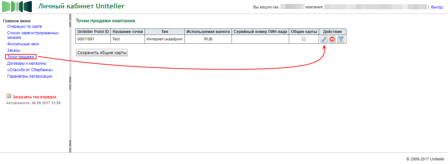Click the bottom splitter arrow handle
This screenshot has height=164, width=448.
(70, 146)
